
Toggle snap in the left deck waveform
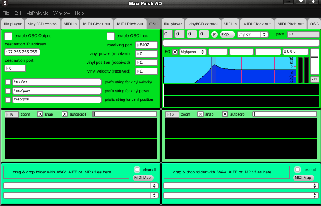pyautogui.click(x=40, y=114)
